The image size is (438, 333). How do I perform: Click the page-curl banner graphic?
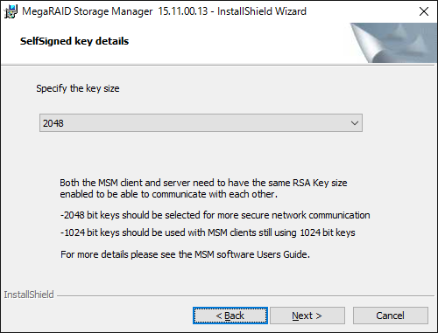tap(392, 43)
